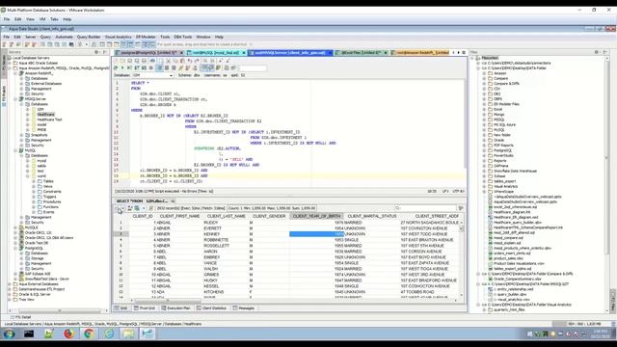
Task: Click the Redo arrow in editor toolbar
Action: [x=197, y=61]
